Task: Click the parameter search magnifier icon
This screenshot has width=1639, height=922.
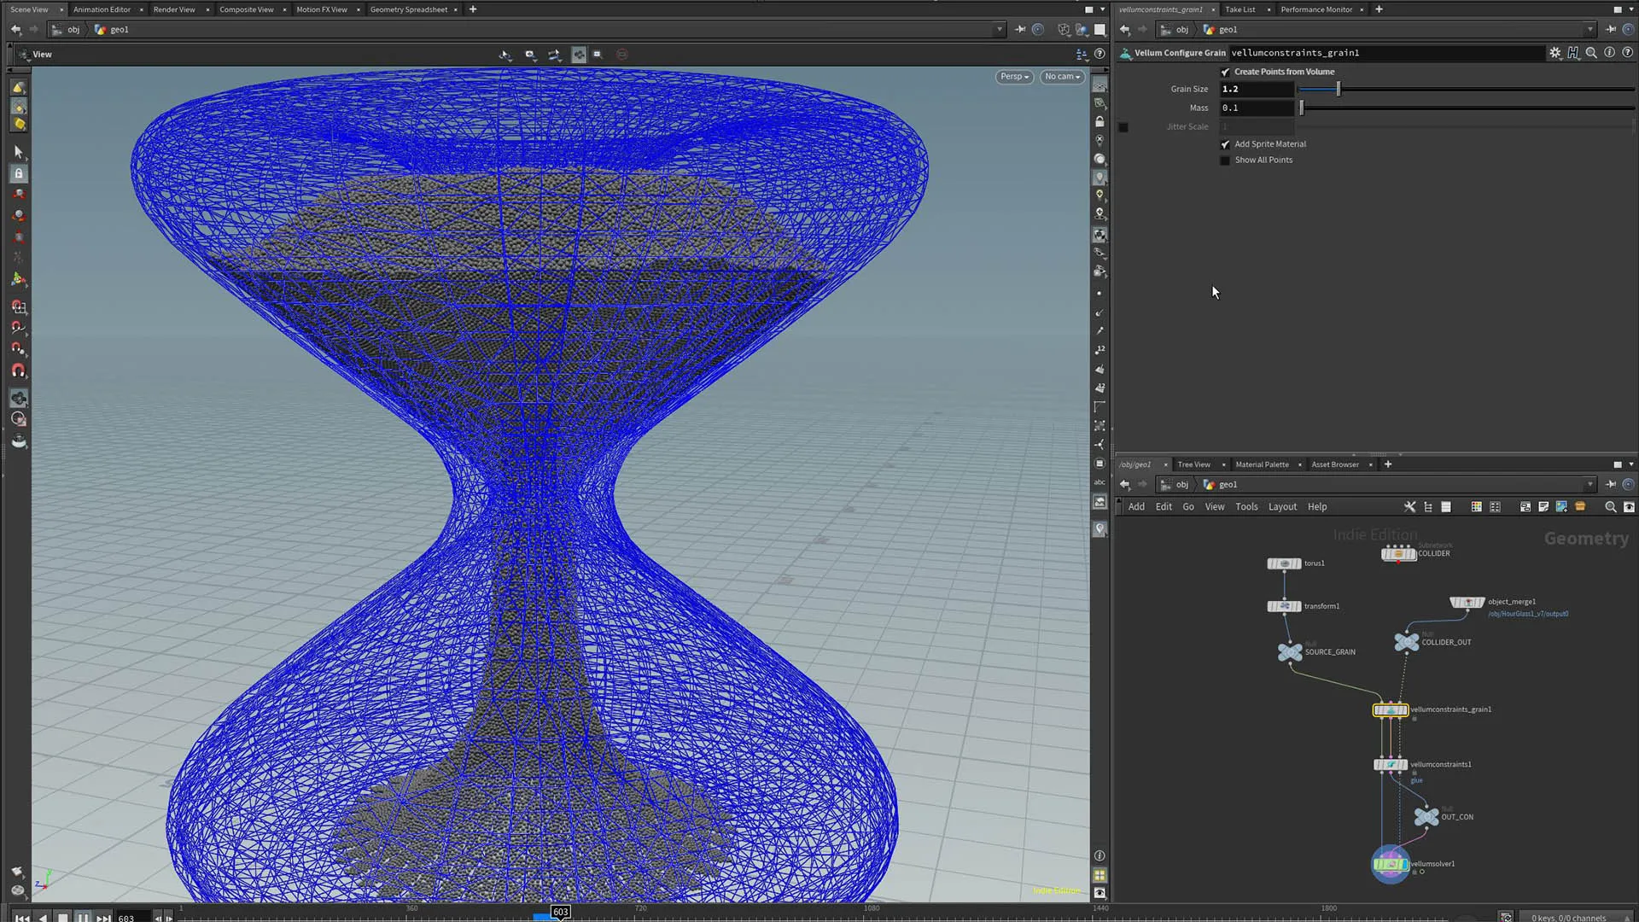Action: 1591,53
